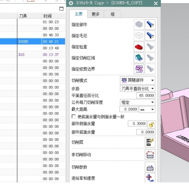Click the highlighted 00:46:21 time cell

pos(53,41)
